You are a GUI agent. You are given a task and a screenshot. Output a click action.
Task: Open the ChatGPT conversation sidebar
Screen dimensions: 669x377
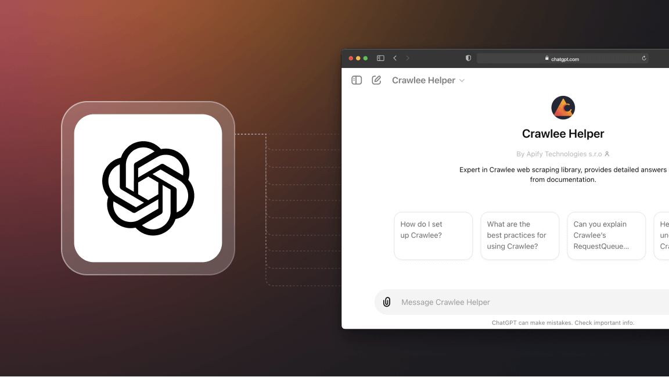click(x=356, y=80)
